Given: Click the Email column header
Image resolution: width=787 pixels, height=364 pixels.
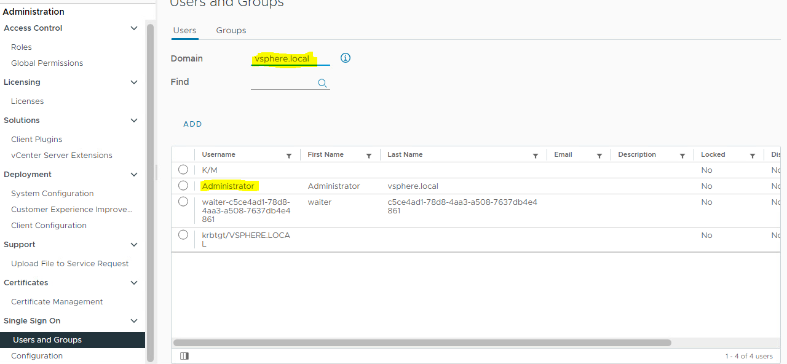Looking at the screenshot, I should point(563,155).
